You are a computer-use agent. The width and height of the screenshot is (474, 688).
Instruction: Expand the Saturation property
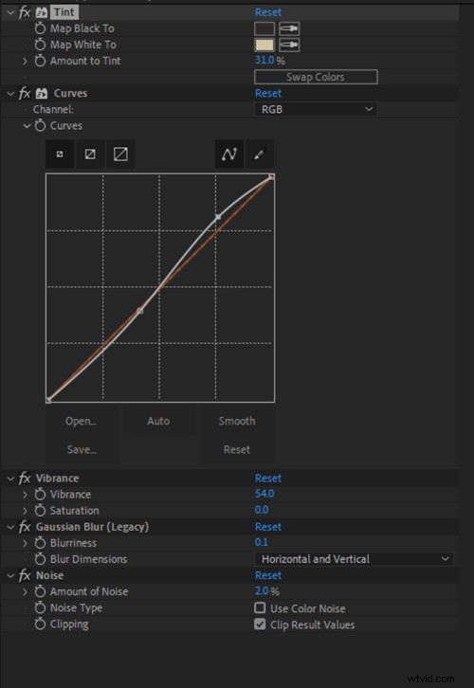pos(25,511)
